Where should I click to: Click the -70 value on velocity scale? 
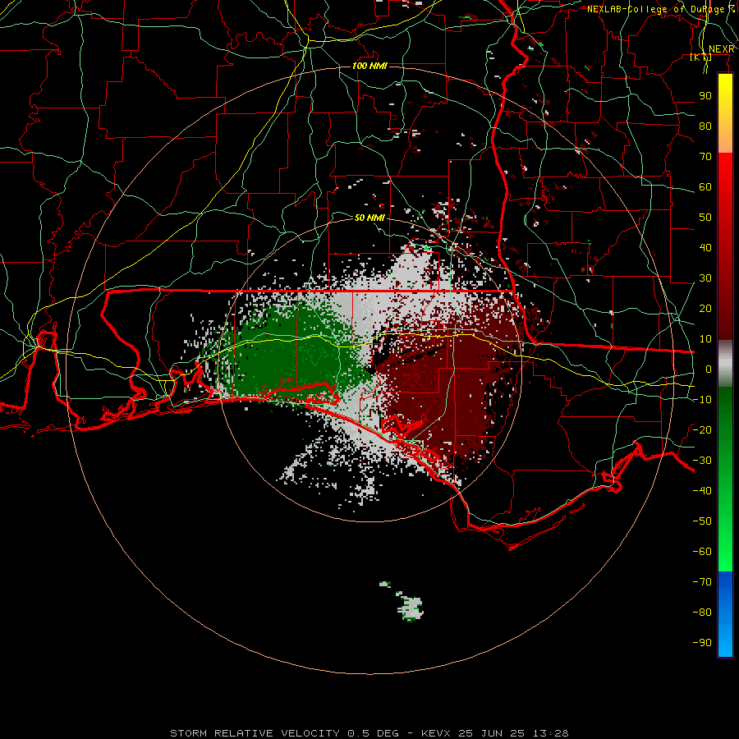702,582
